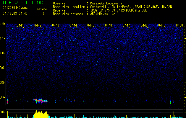This screenshot has width=186, height=118.
Task: Select the 0448 time marker
Action: [x=144, y=26]
